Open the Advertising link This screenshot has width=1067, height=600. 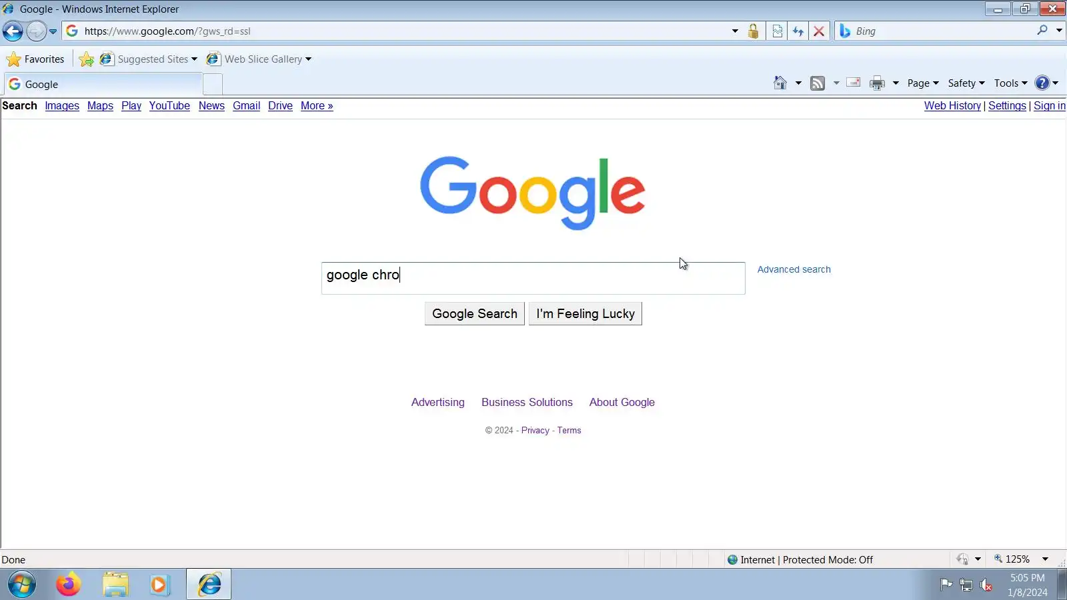pos(437,403)
